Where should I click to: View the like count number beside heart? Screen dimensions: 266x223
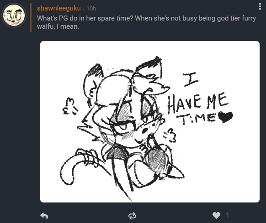228,215
